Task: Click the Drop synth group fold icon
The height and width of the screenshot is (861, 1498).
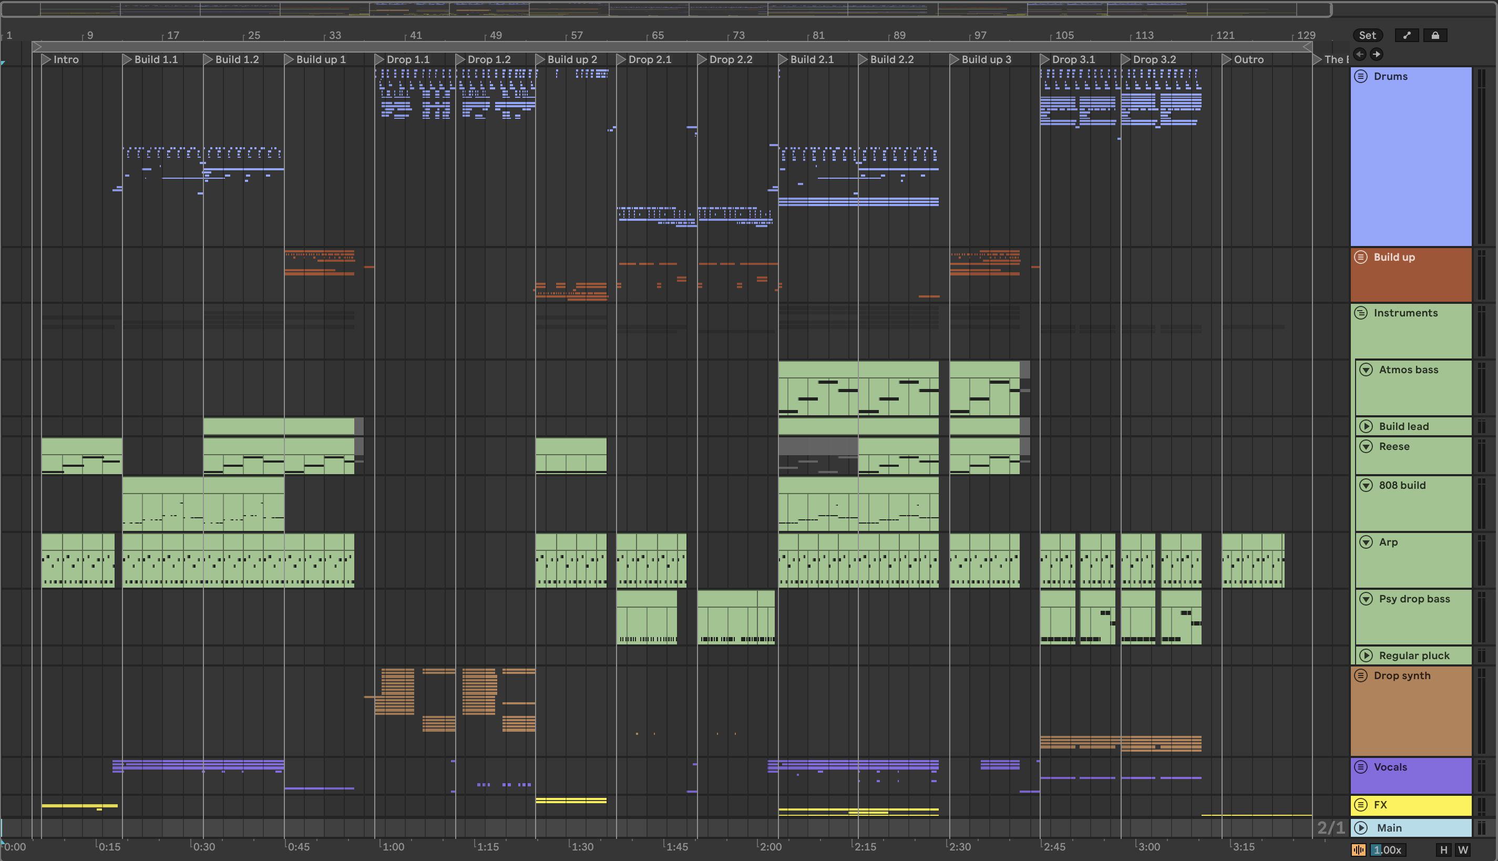Action: pos(1361,675)
